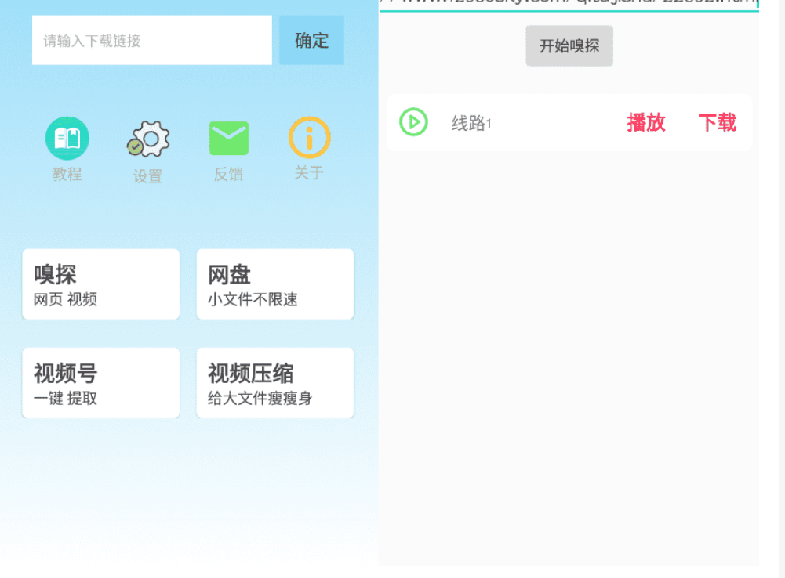
Task: Open the 教程 book icon
Action: coord(67,139)
